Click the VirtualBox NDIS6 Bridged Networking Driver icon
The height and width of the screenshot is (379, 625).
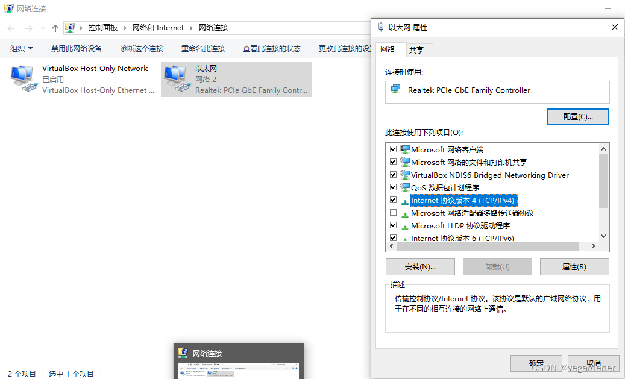click(x=405, y=175)
